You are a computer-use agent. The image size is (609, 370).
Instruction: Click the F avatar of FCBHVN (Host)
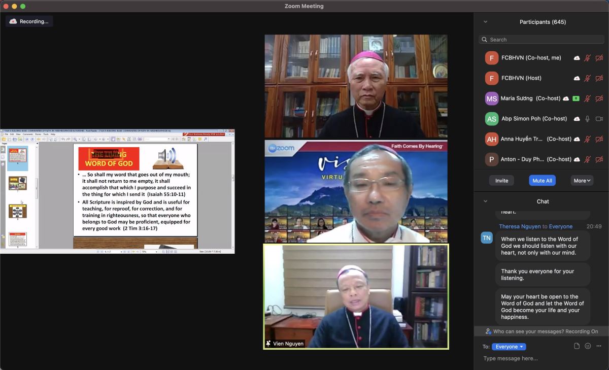pos(491,78)
